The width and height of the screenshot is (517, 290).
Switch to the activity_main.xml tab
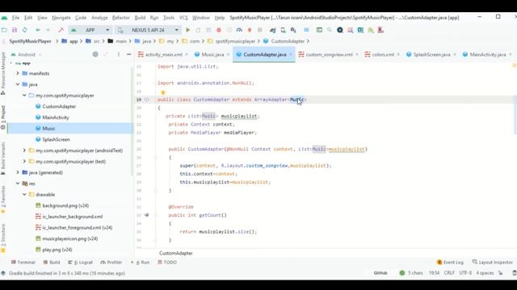point(163,55)
